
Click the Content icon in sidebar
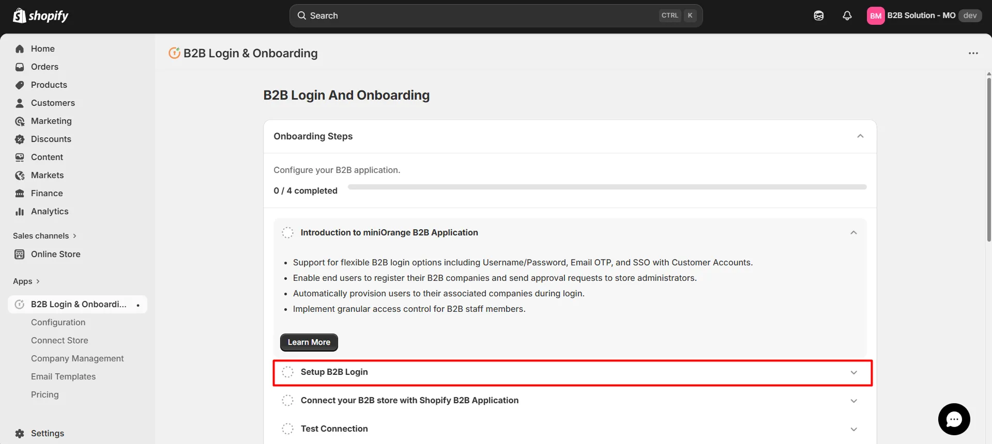[20, 157]
